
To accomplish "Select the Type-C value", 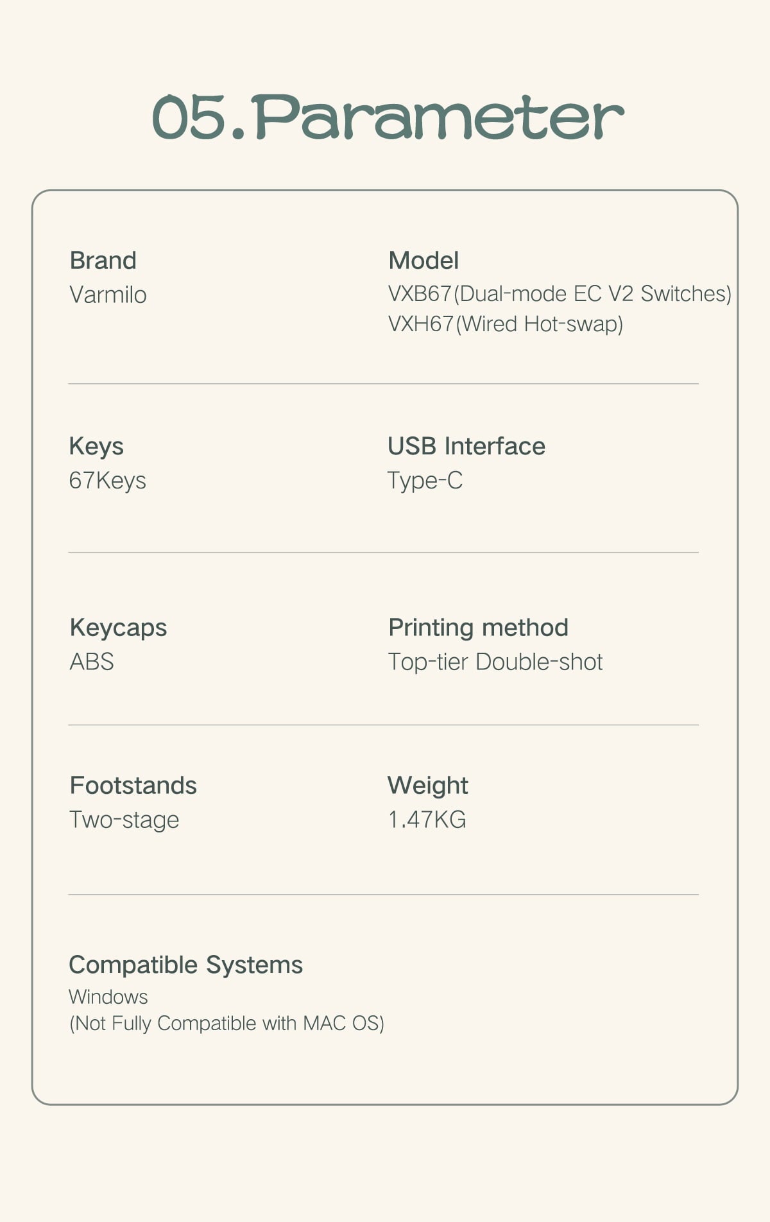I will pos(425,481).
